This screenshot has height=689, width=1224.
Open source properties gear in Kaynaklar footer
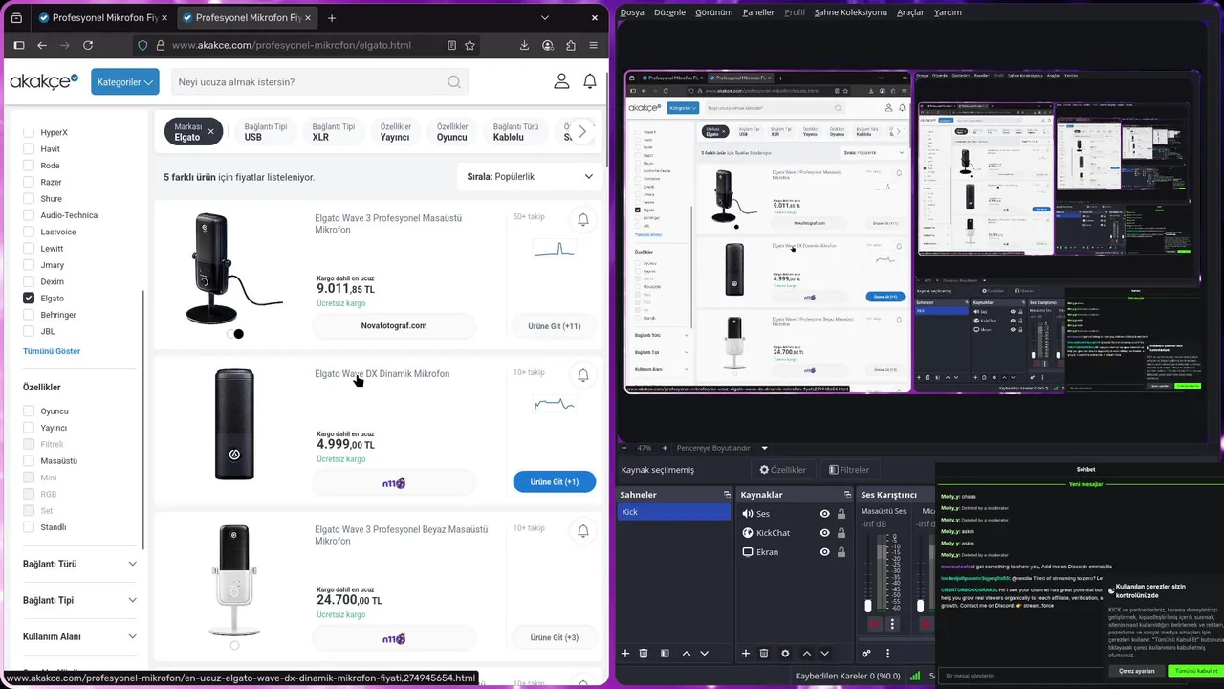pyautogui.click(x=785, y=654)
